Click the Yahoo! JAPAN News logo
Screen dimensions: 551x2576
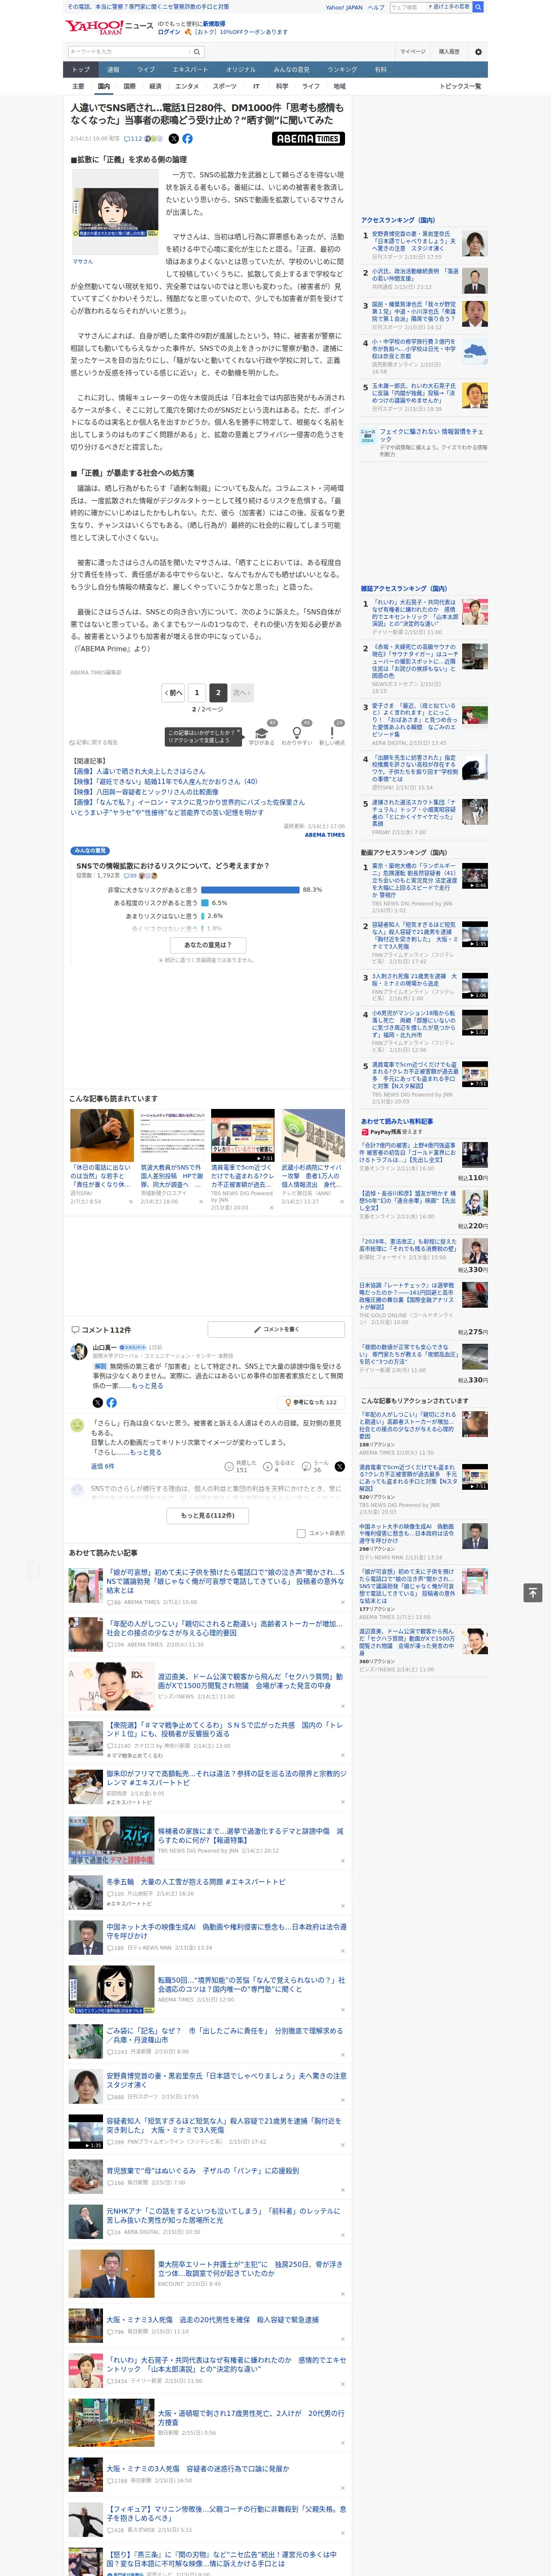click(110, 27)
